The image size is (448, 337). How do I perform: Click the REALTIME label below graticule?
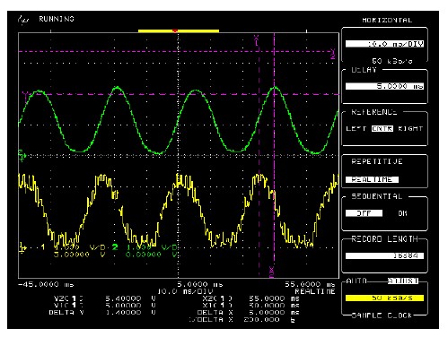coord(315,291)
